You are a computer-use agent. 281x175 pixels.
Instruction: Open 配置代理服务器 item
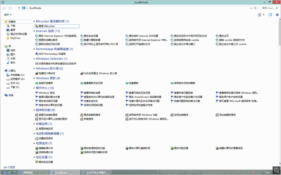pos(90,40)
